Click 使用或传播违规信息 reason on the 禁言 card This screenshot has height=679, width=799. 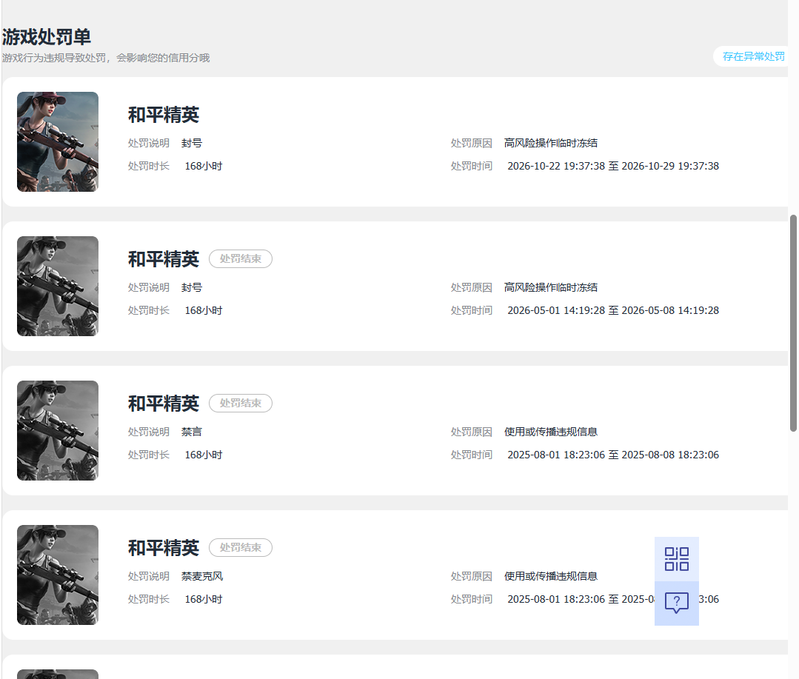pos(551,432)
